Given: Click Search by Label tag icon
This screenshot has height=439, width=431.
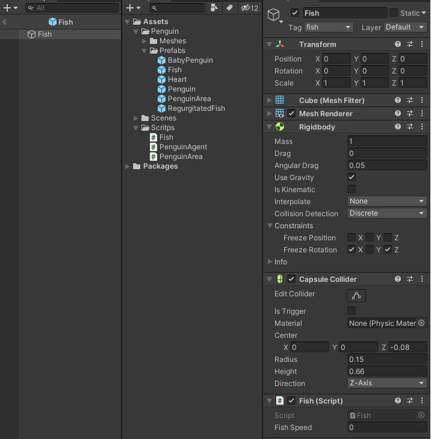Looking at the screenshot, I should pyautogui.click(x=229, y=8).
